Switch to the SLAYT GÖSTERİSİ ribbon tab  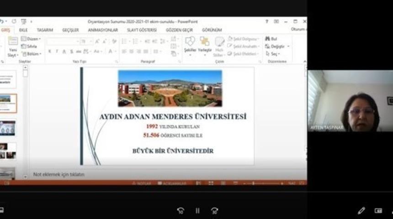coord(142,30)
